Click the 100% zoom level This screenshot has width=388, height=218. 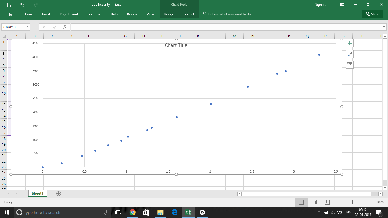pos(380,202)
